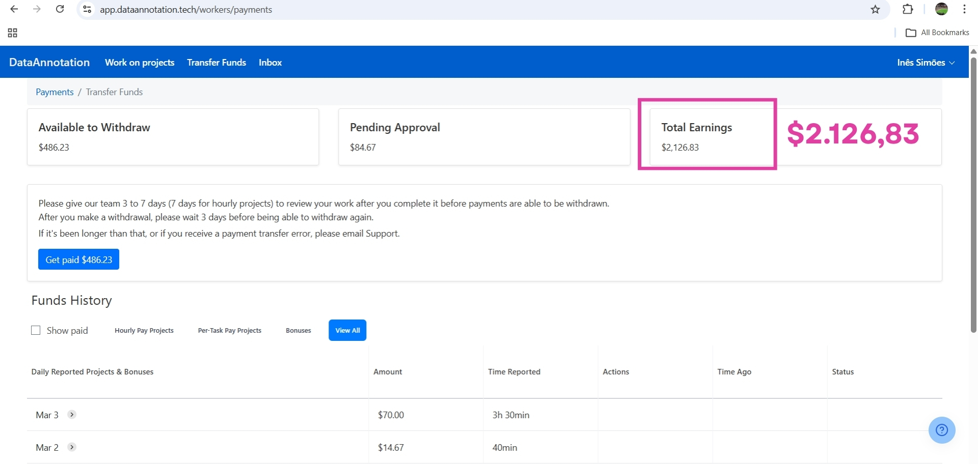Click the Get paid $486.23 button

tap(78, 259)
